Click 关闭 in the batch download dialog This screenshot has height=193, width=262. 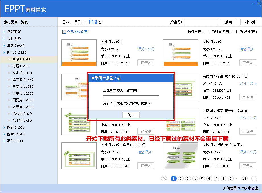coord(131,115)
